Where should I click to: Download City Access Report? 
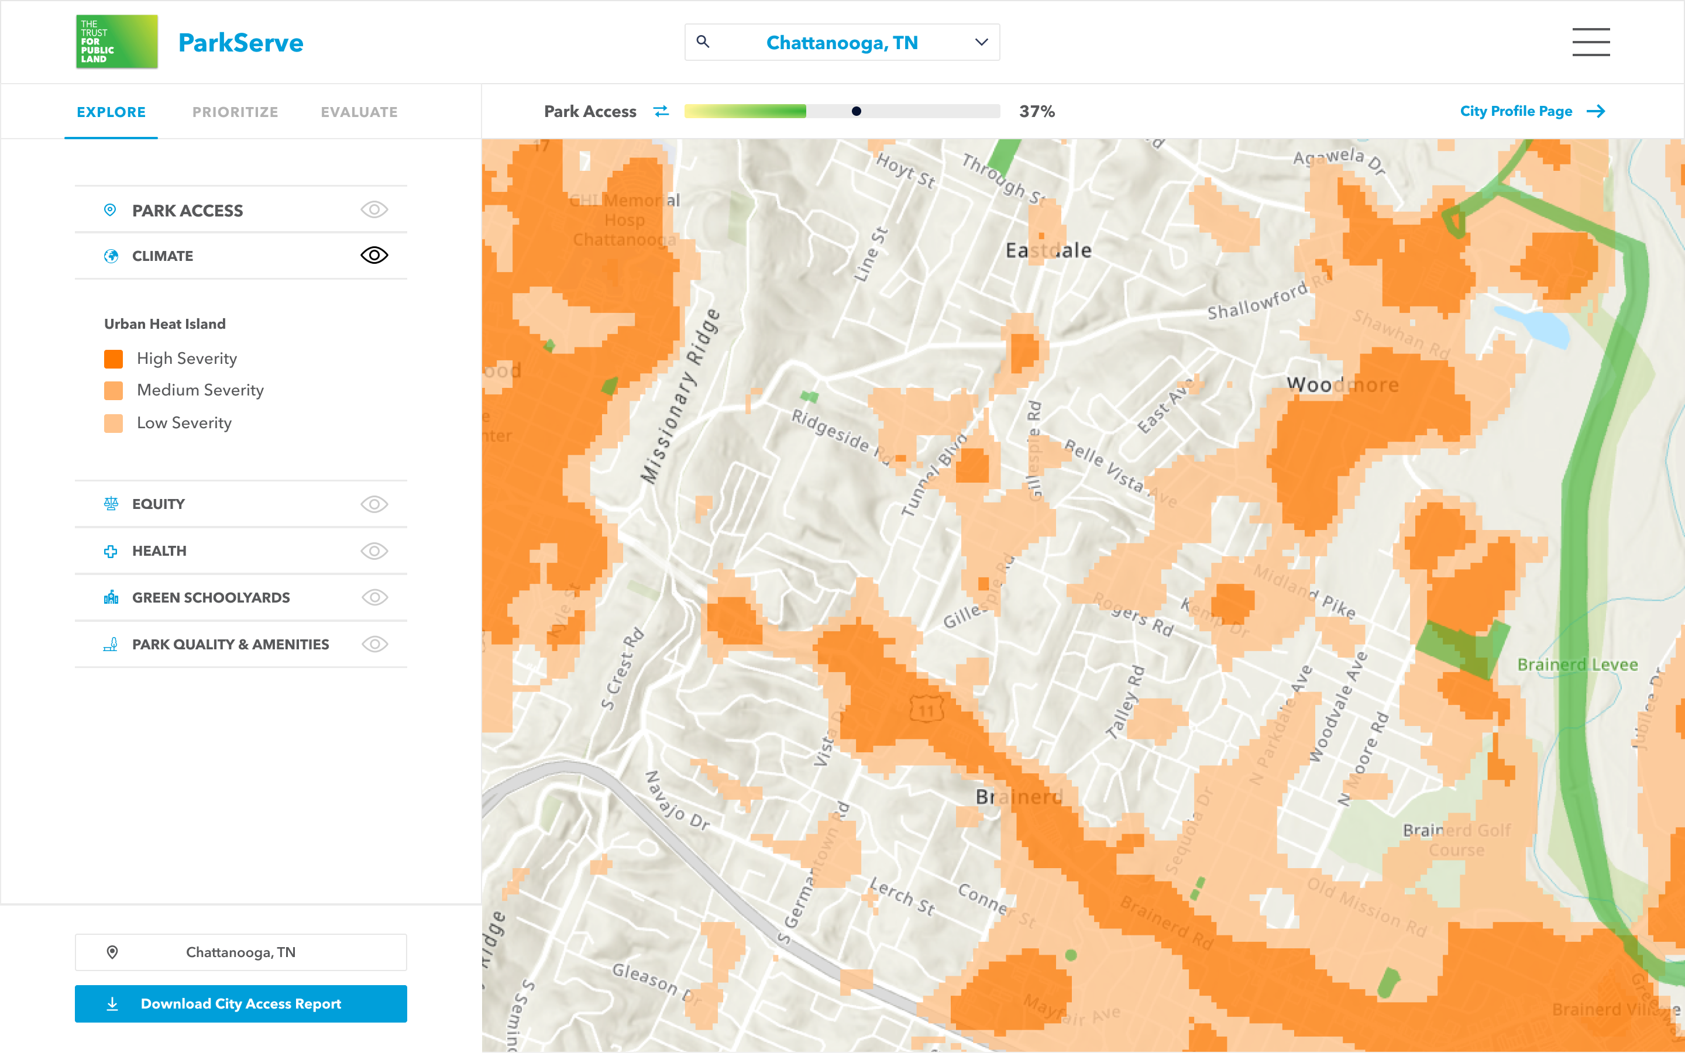(240, 1003)
